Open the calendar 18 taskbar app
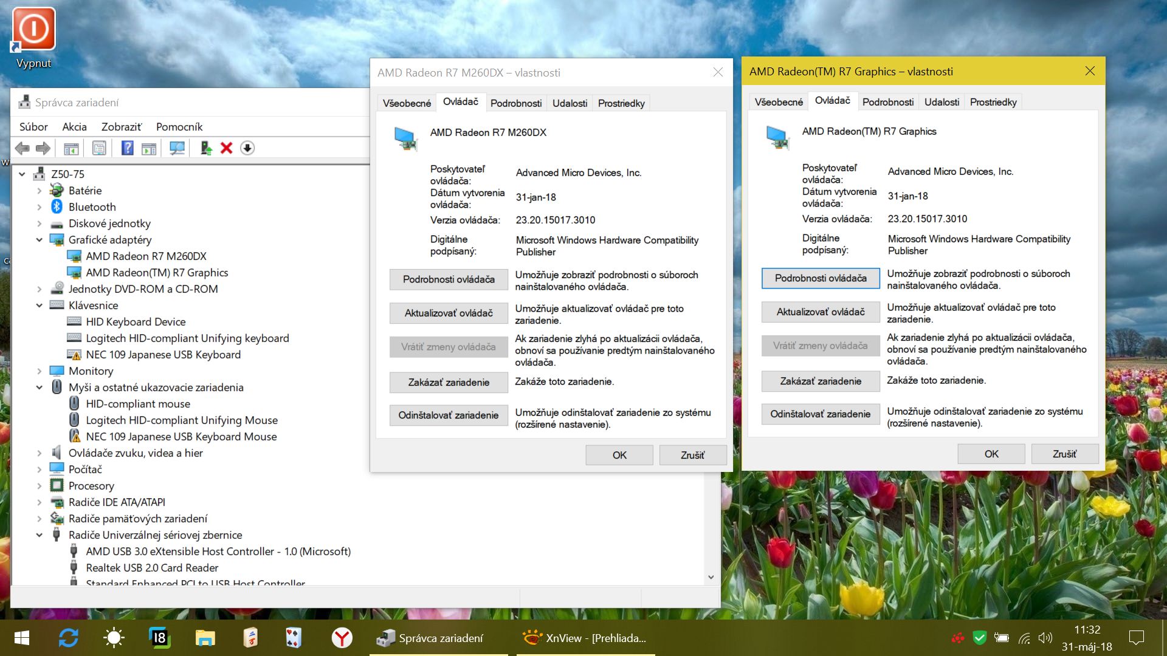1167x656 pixels. click(x=159, y=638)
